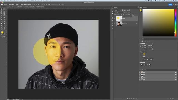The image size is (178, 100).
Task: Select the Background layer thumbnail
Action: tap(119, 24)
